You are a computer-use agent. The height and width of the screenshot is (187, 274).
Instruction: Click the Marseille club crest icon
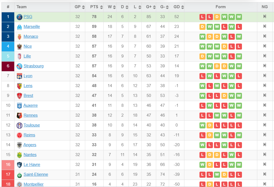click(19, 27)
